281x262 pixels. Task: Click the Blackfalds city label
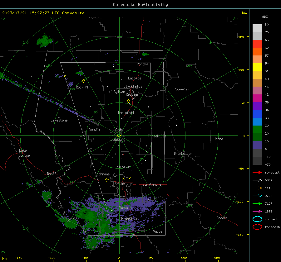pos(133,86)
